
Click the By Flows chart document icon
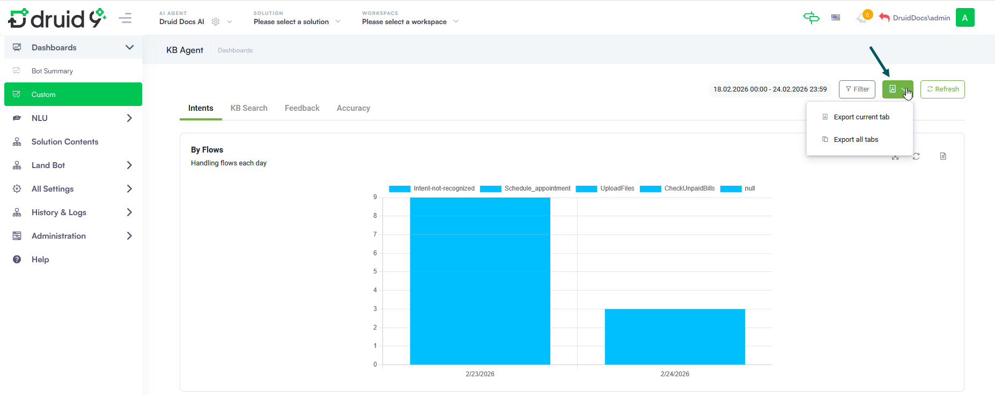943,156
